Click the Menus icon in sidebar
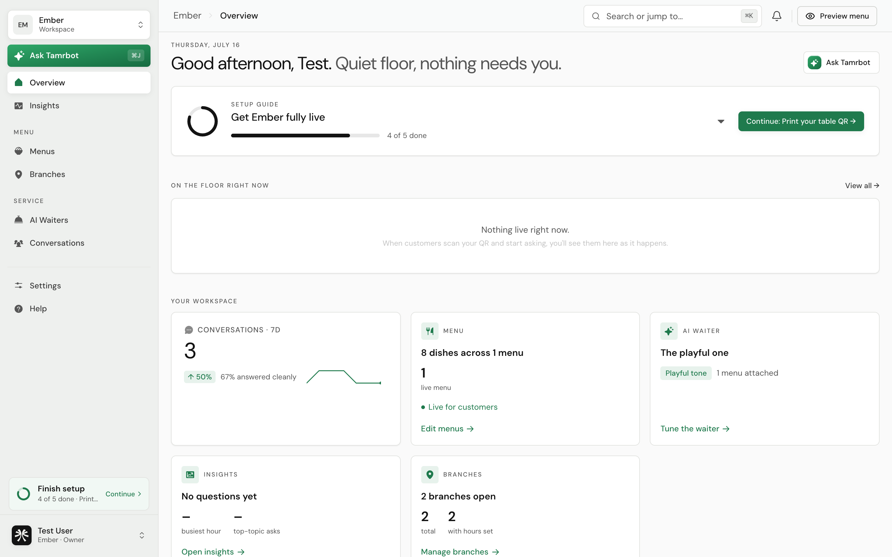 (19, 151)
